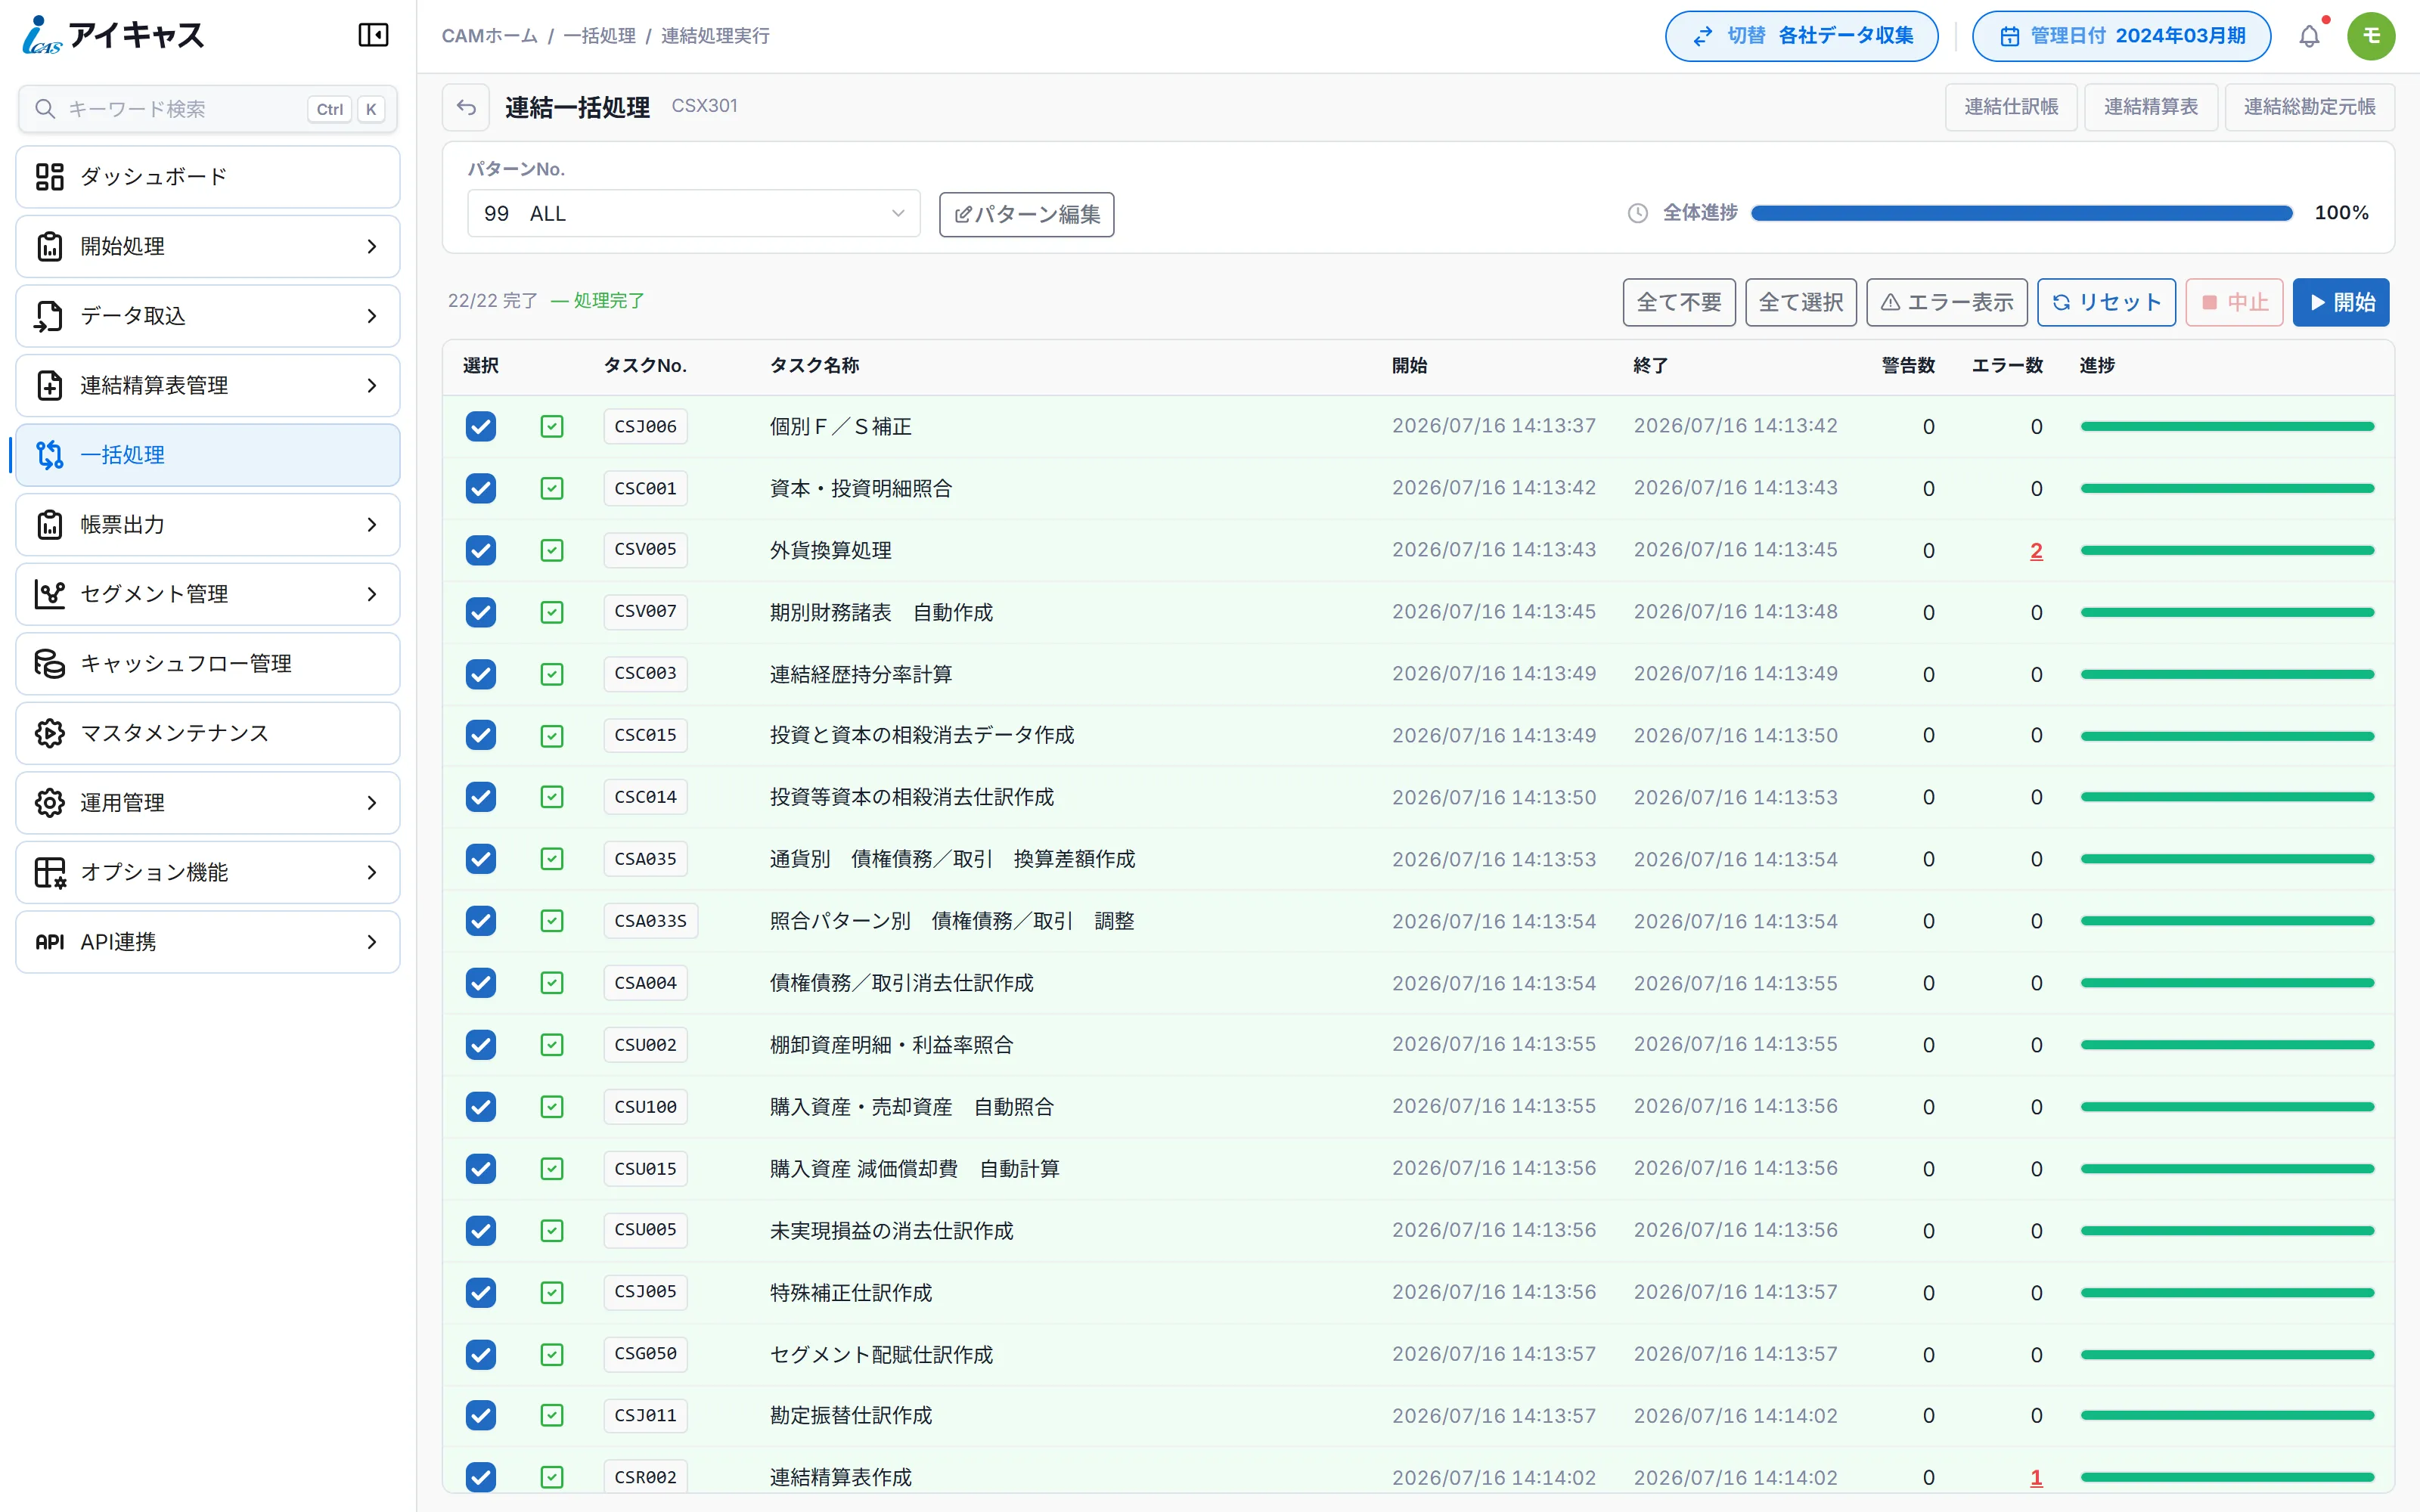Click the green status check icon for CSG050
Viewport: 2420px width, 1512px height.
click(x=552, y=1355)
